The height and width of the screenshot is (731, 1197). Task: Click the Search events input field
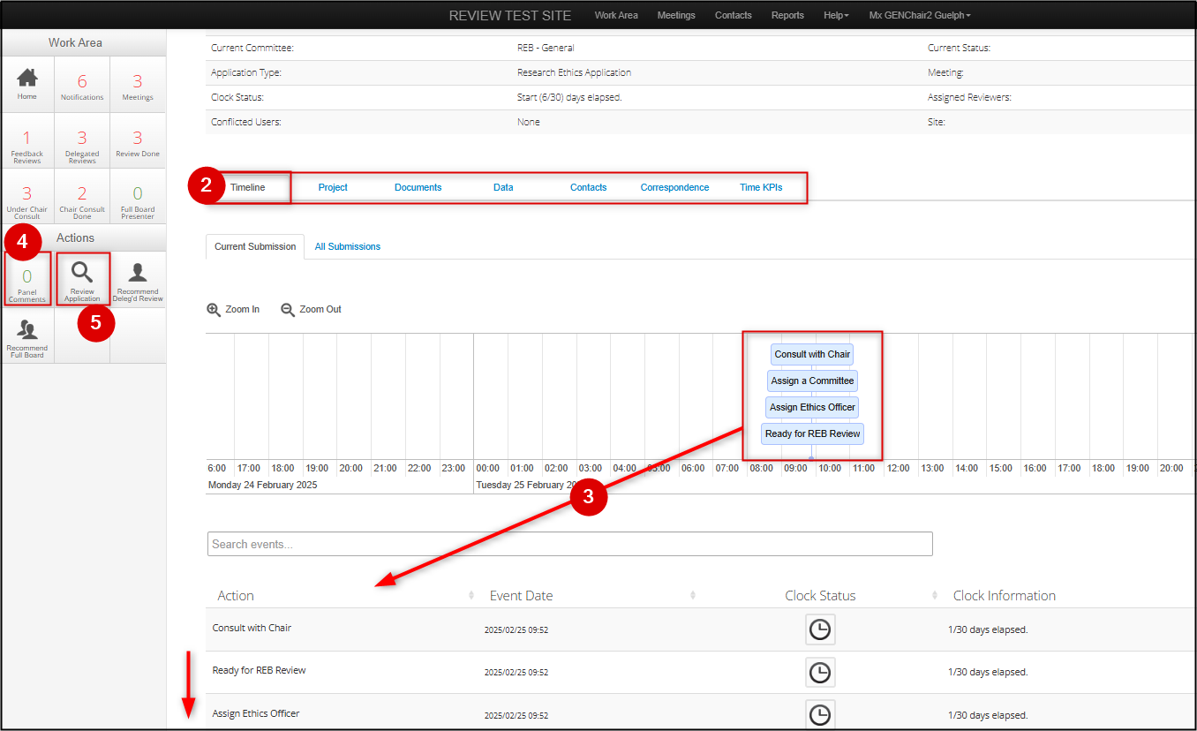pos(569,544)
